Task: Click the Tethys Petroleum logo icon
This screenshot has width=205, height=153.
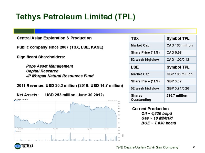Action: click(x=17, y=146)
